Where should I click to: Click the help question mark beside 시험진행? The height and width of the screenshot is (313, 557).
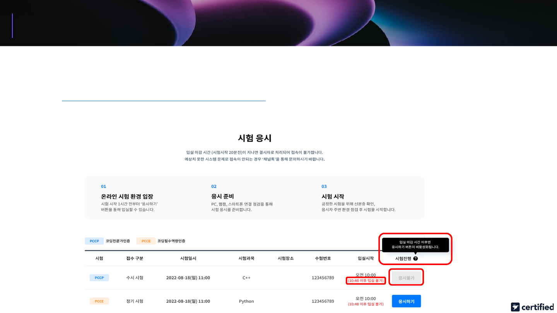(x=415, y=259)
